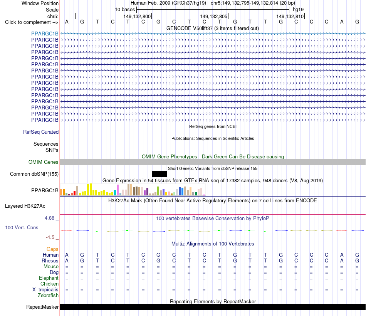This screenshot has height=316, width=366.
Task: Click the Dog species label
Action: click(54, 272)
